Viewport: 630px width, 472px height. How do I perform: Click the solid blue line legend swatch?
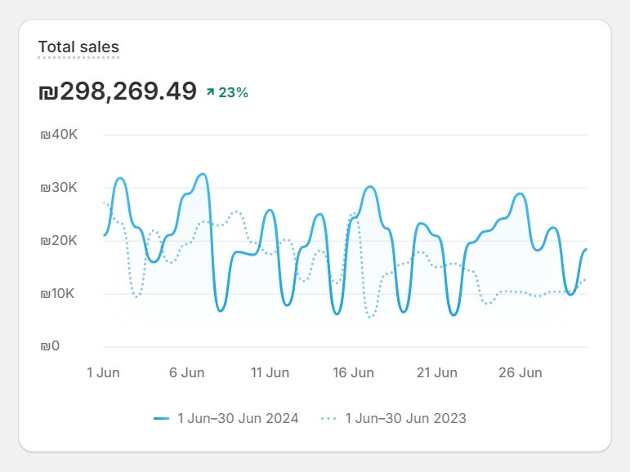162,418
